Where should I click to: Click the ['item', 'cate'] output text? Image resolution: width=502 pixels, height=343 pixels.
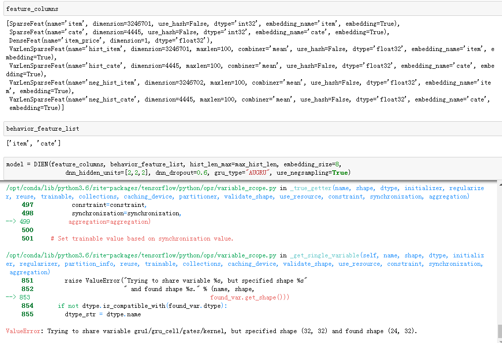tap(32, 143)
